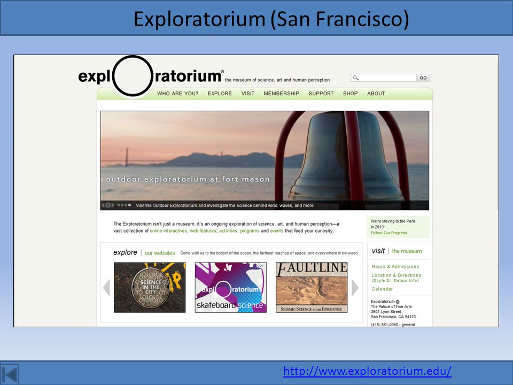Open the VISIT menu item
Viewport: 513px width, 385px height.
248,94
